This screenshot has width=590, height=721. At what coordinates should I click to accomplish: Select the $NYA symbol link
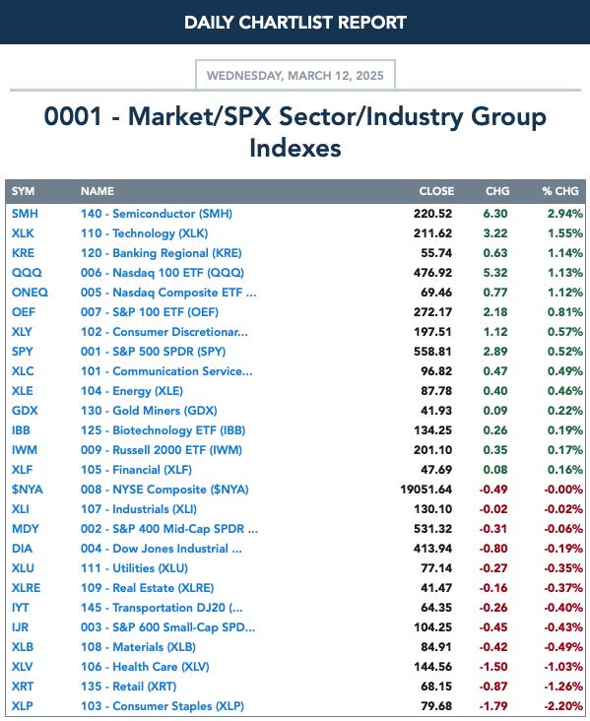28,490
